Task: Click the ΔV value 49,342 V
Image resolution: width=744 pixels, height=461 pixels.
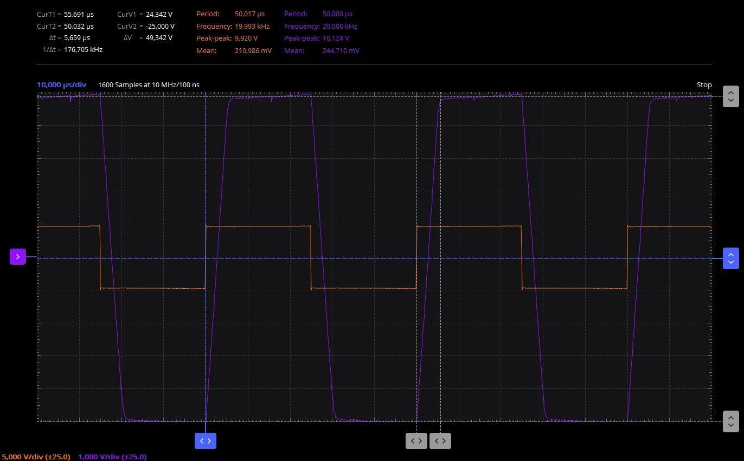Action: (159, 38)
